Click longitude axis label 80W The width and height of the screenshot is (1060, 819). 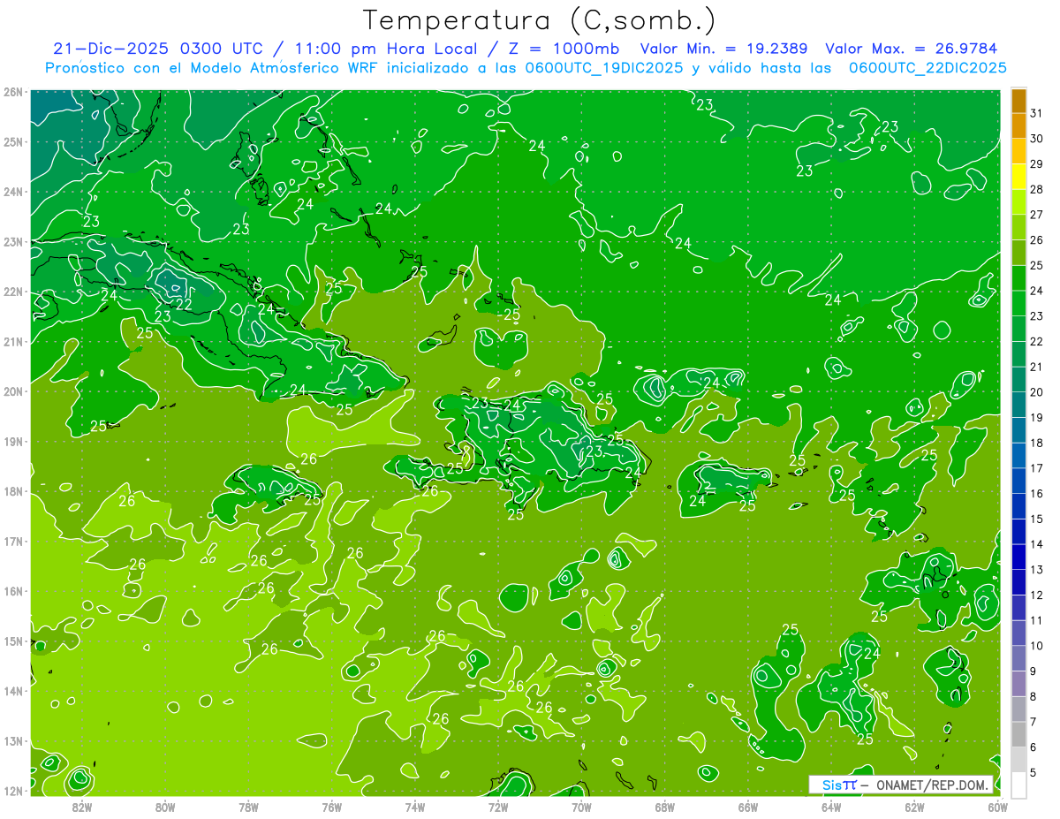click(164, 807)
